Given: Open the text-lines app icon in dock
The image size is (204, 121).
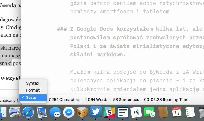Looking at the screenshot, I should click(x=123, y=112).
